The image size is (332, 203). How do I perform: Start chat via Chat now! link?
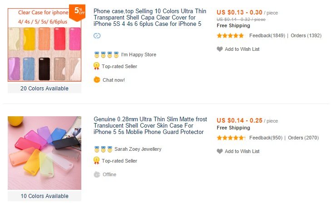(114, 80)
